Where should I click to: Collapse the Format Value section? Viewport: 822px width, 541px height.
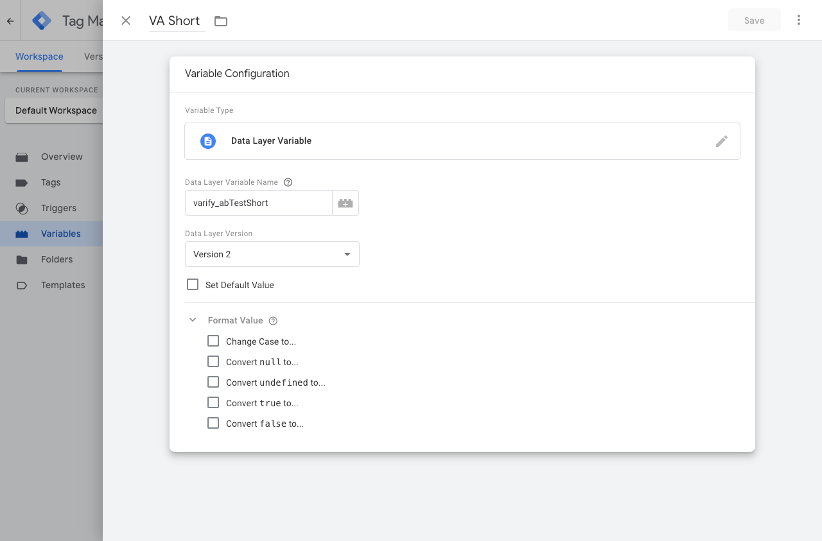click(193, 320)
